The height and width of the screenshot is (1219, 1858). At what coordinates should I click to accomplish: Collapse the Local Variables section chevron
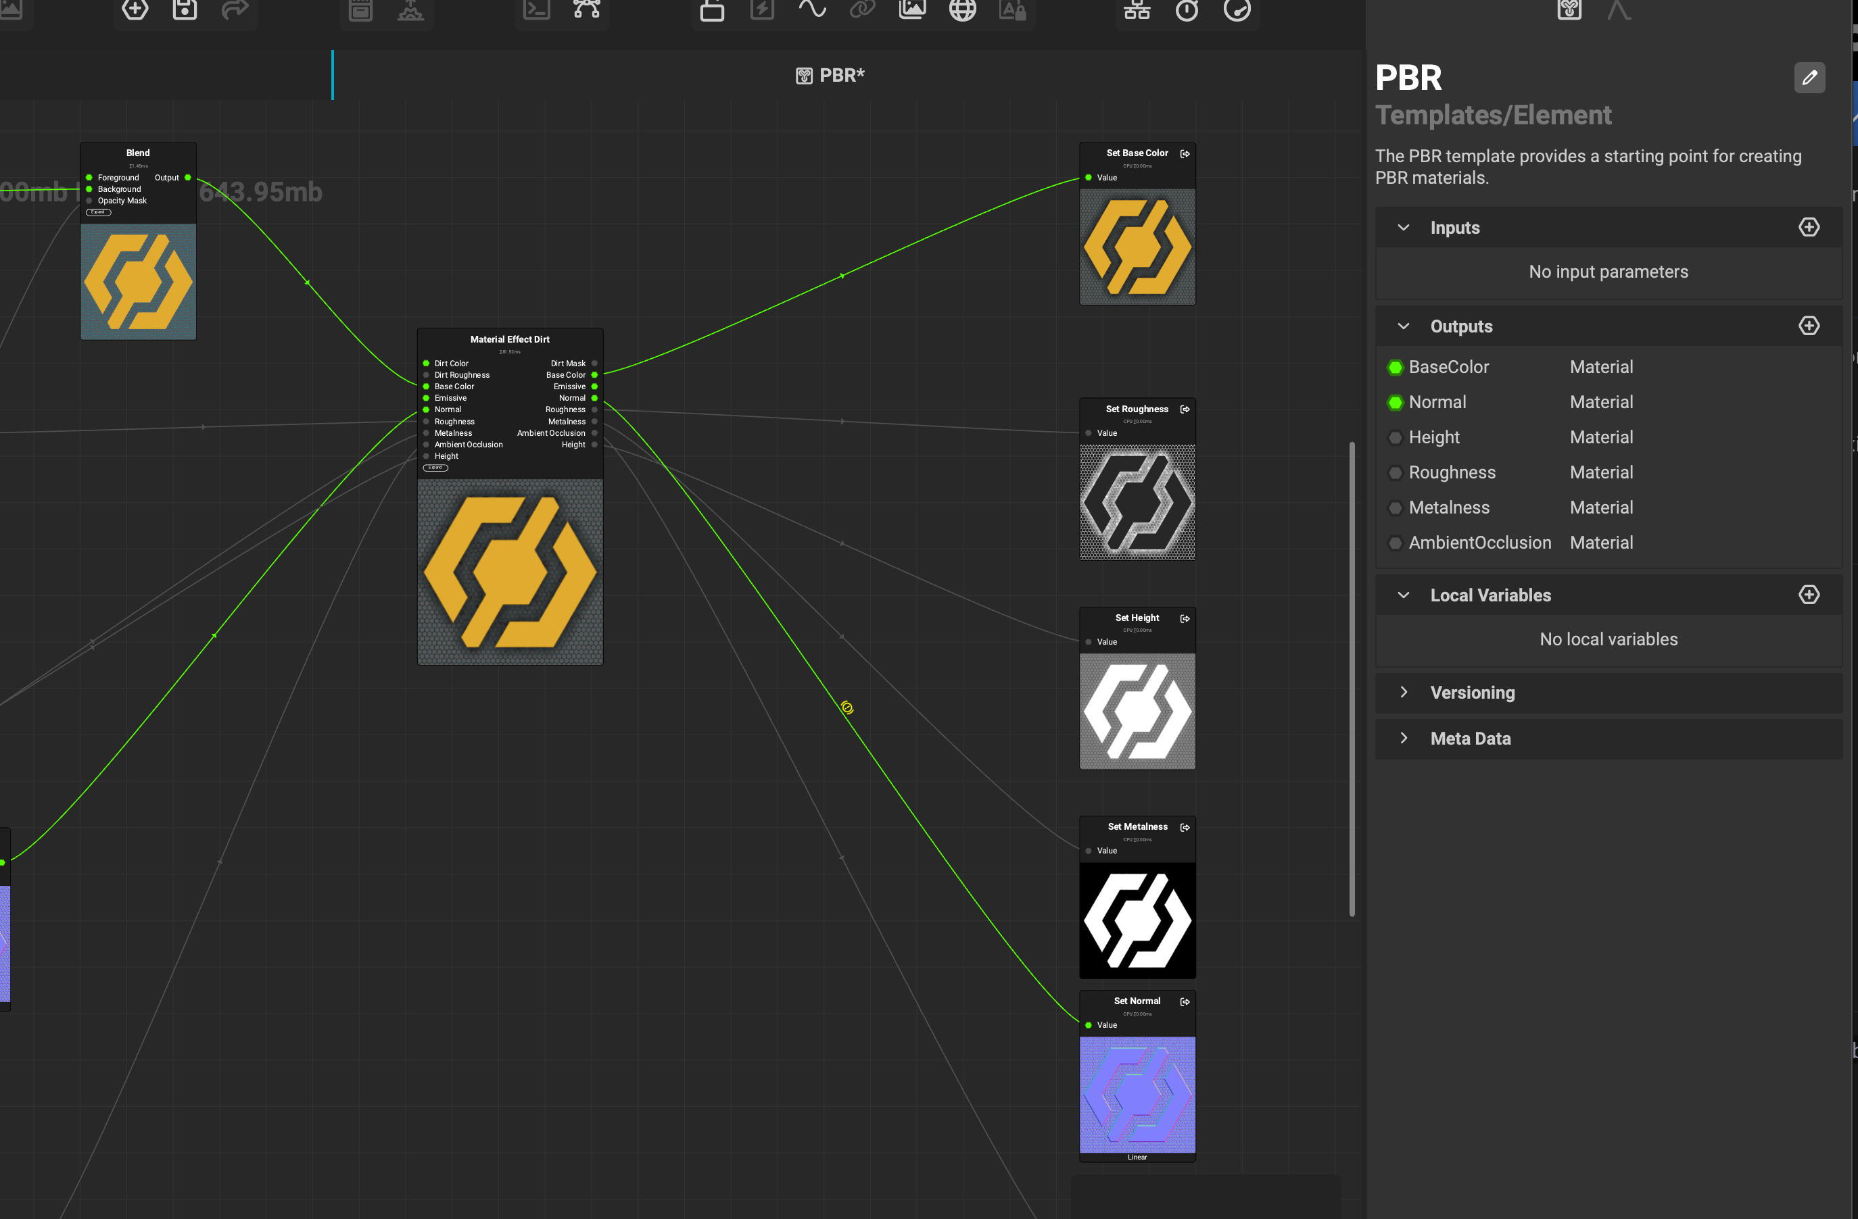click(1403, 595)
